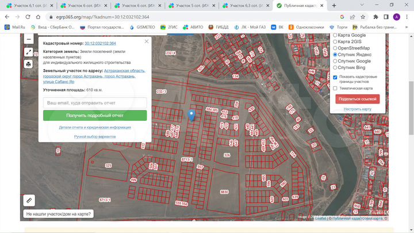Switch to the Участок 5 сот. tab
This screenshot has height=233, width=414.
191,6
